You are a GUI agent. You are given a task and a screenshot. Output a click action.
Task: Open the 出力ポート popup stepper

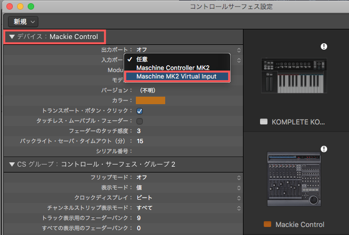point(239,50)
